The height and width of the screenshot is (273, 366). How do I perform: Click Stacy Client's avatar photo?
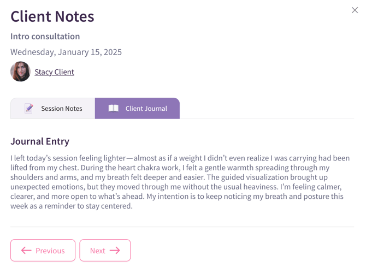pyautogui.click(x=20, y=72)
